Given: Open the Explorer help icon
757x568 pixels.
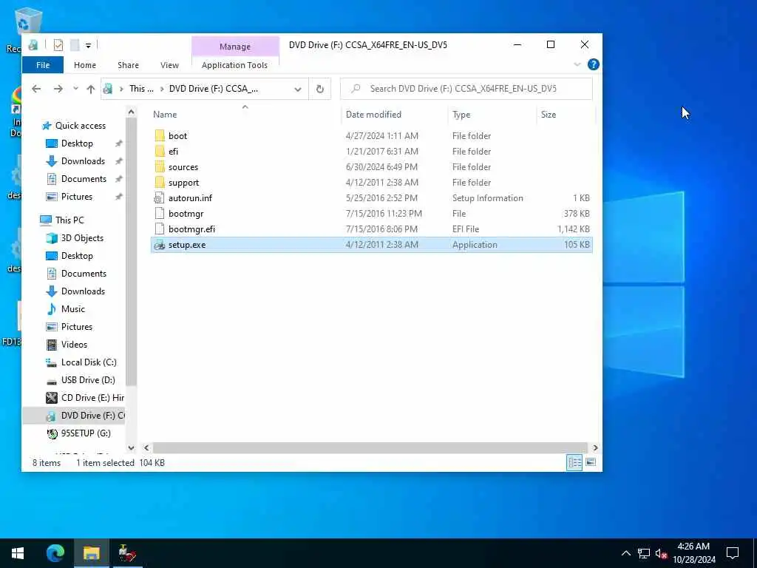Looking at the screenshot, I should click(594, 65).
